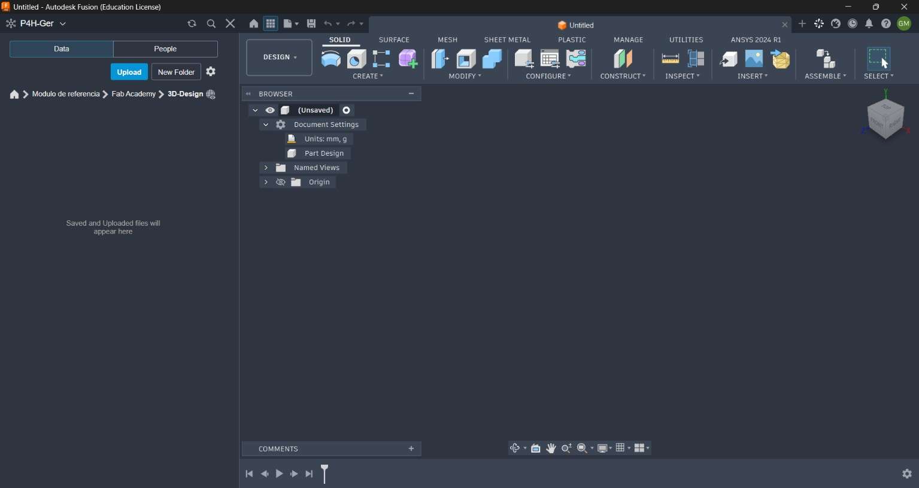Viewport: 919px width, 488px height.
Task: Add a comment with the plus button
Action: 411,448
